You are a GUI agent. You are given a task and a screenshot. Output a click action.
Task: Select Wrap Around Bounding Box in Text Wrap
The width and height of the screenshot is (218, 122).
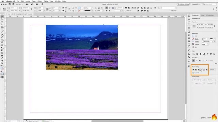(197, 60)
